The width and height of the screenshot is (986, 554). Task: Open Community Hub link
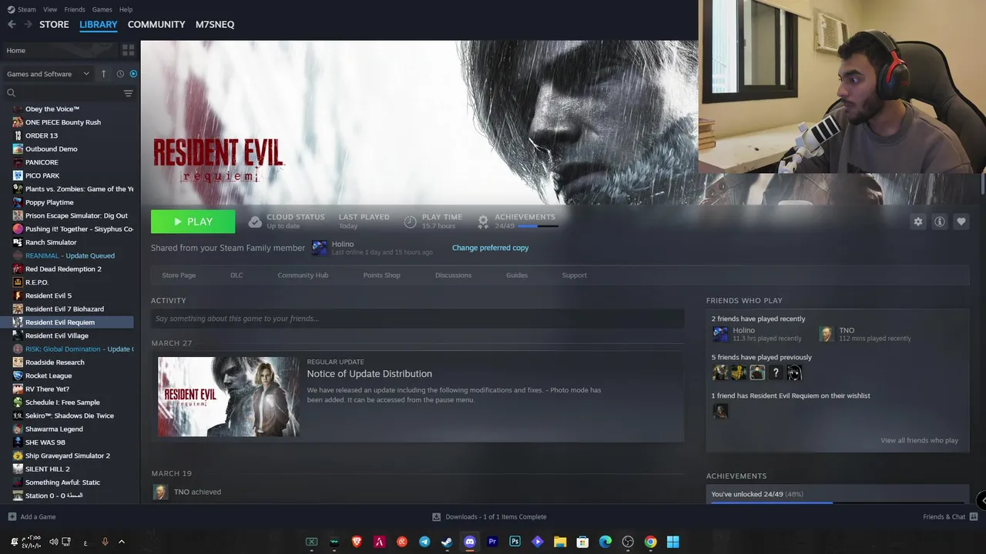pos(303,275)
